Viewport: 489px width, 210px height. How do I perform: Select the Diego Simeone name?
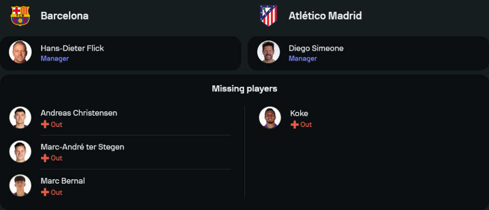(316, 48)
